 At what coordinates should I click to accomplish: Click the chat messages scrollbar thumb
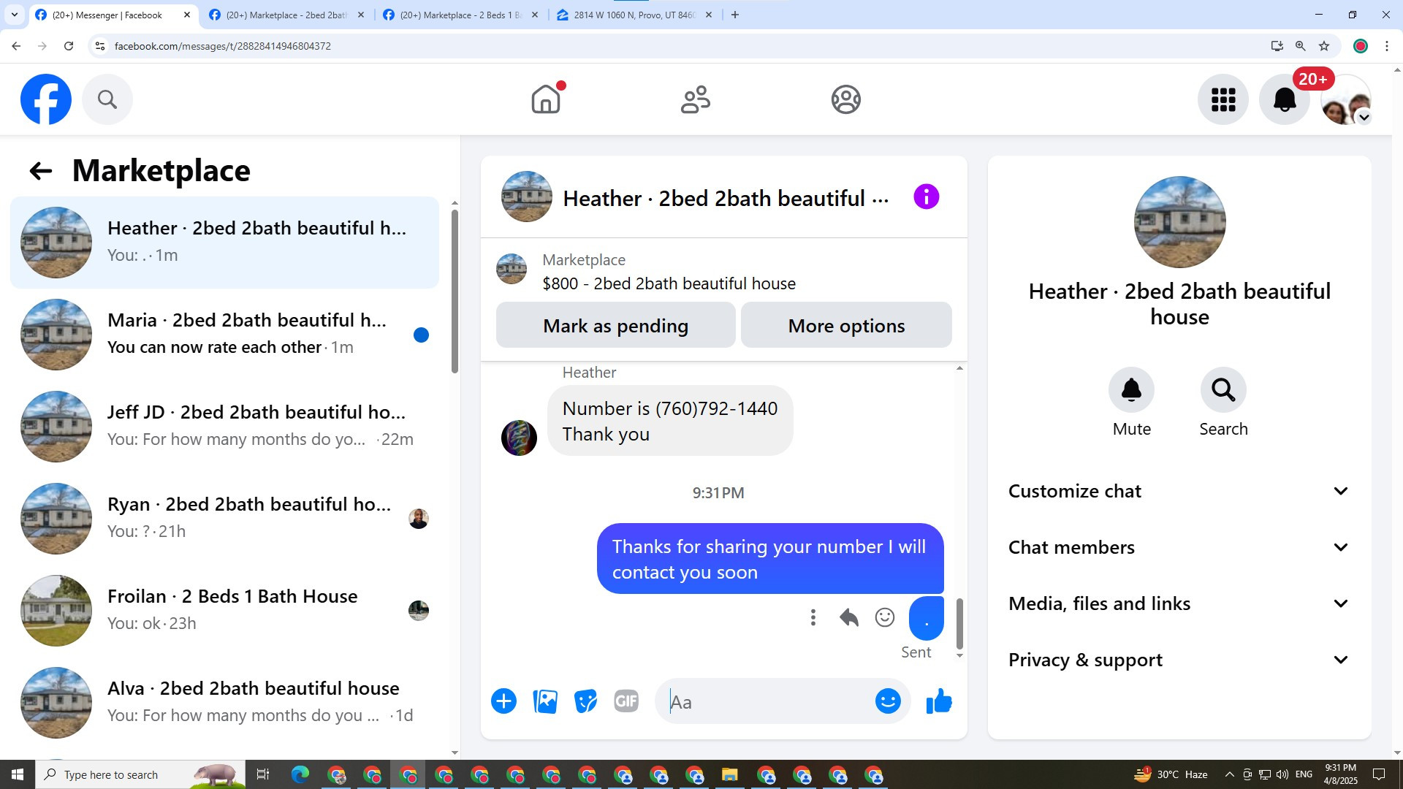pos(959,623)
